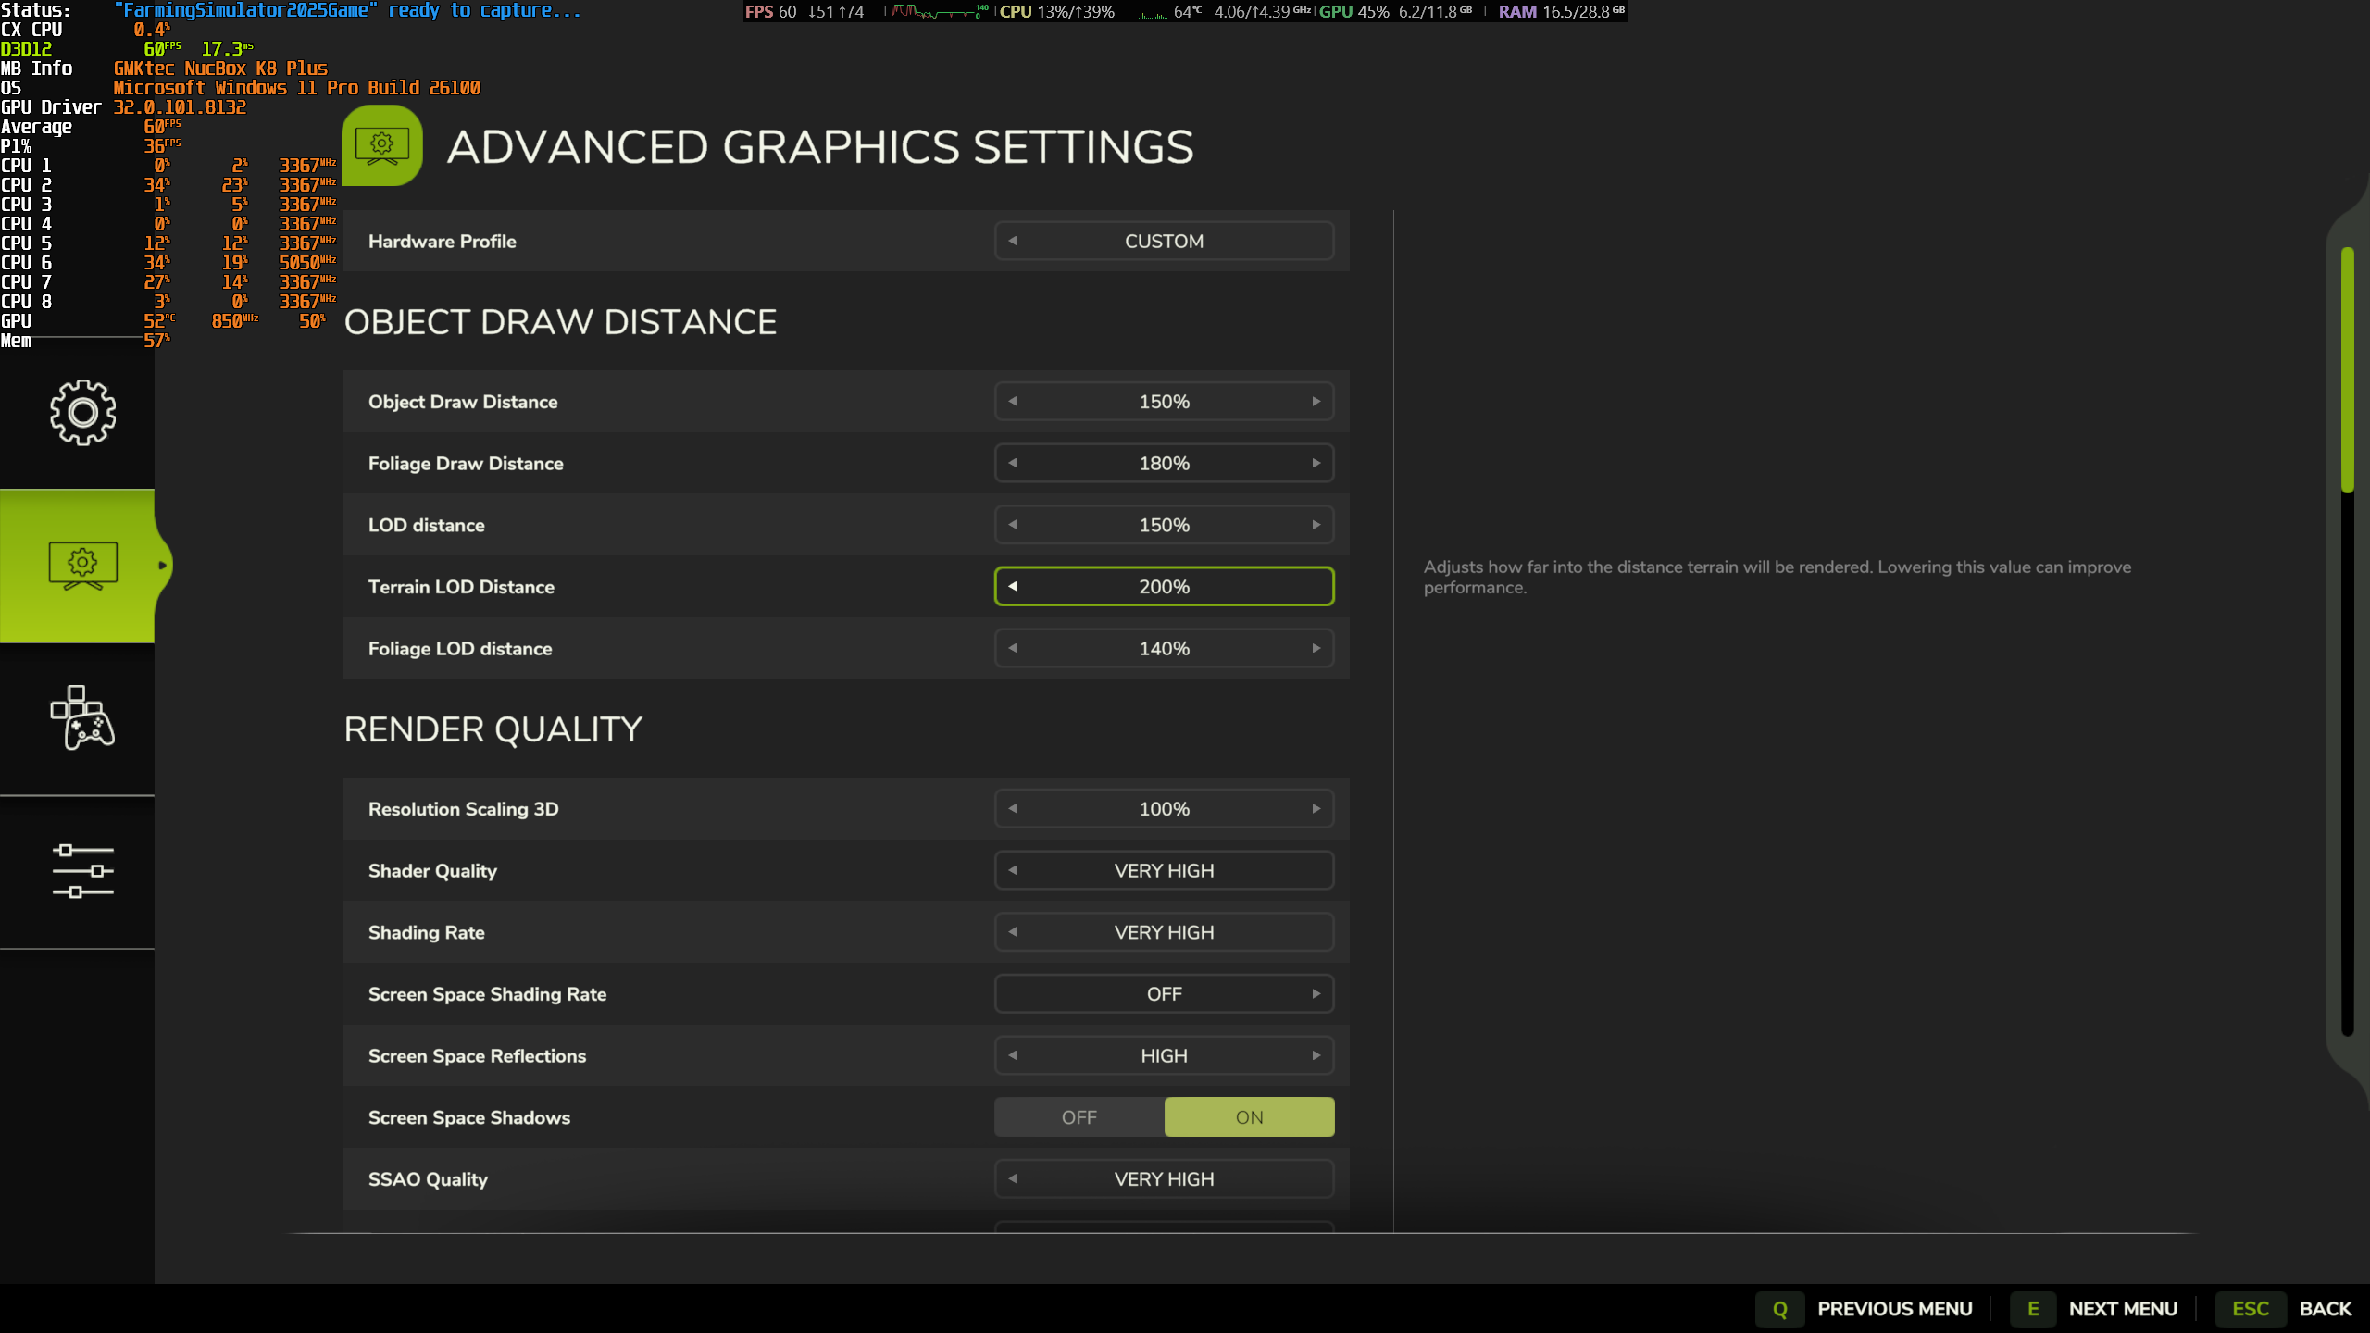Go to PREVIOUS MENU with Q button
The width and height of the screenshot is (2370, 1333).
(x=1779, y=1309)
